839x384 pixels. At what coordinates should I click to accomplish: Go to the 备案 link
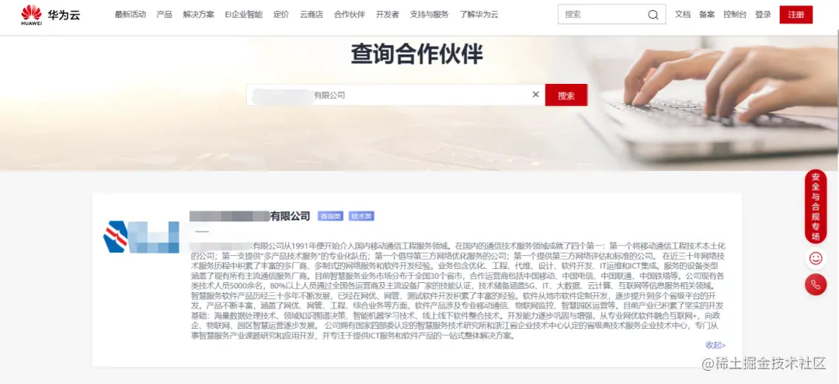tap(707, 15)
